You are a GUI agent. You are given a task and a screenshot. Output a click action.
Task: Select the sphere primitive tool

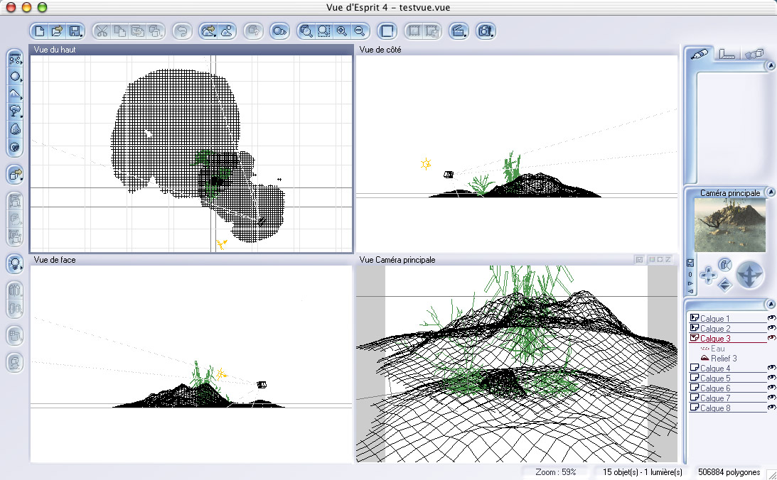(x=15, y=77)
